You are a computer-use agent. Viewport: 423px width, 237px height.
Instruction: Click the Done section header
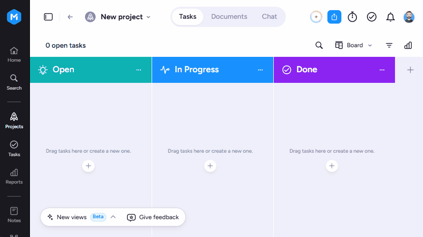[x=334, y=70]
